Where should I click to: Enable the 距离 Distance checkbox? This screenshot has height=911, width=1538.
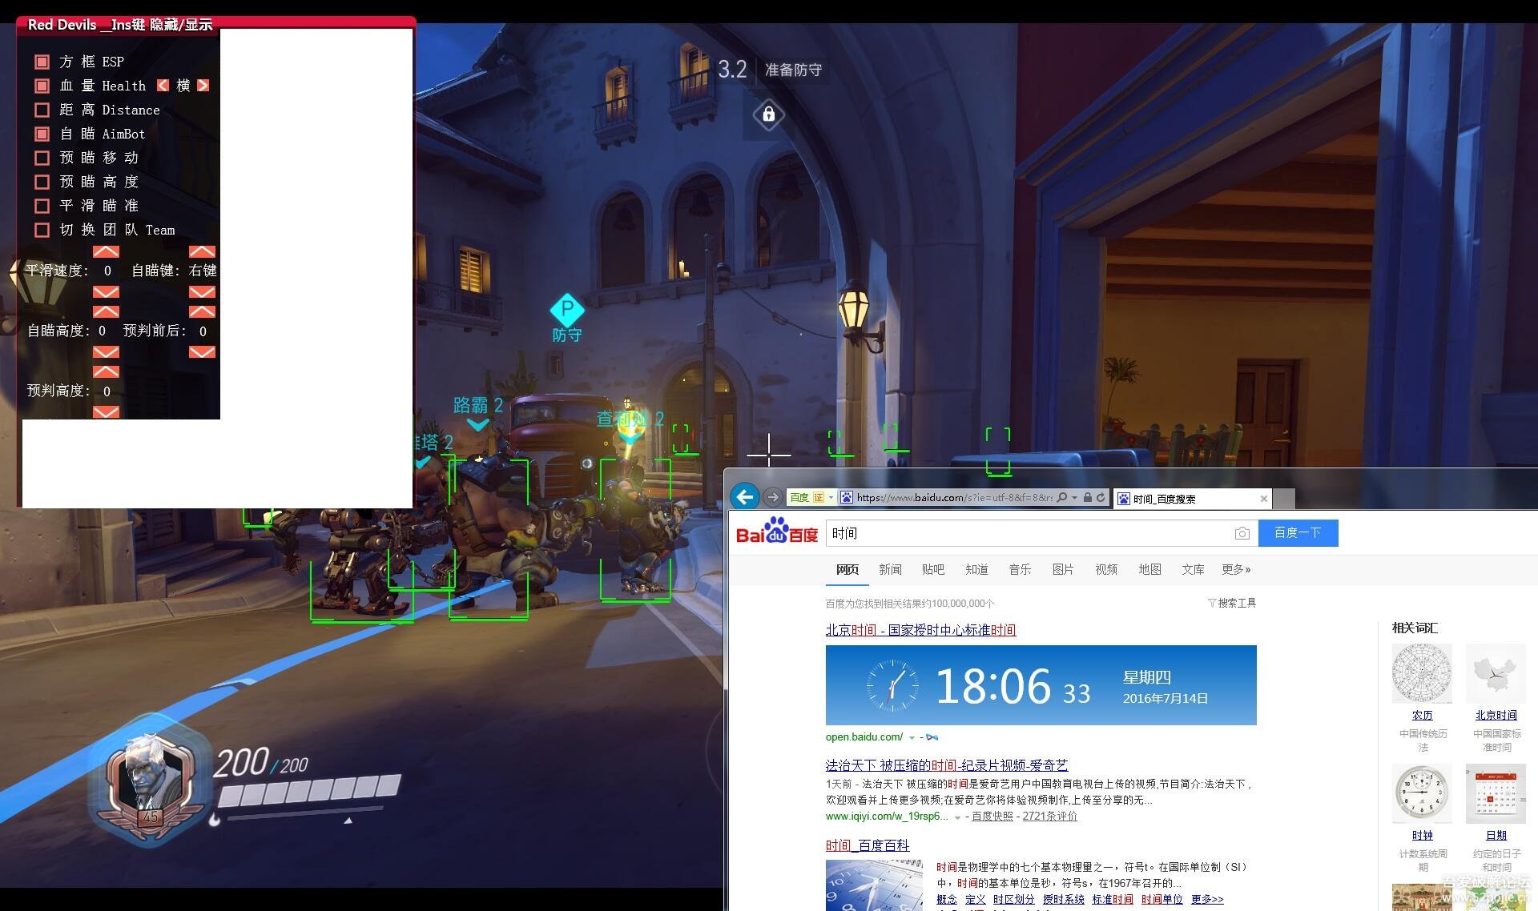tap(42, 110)
